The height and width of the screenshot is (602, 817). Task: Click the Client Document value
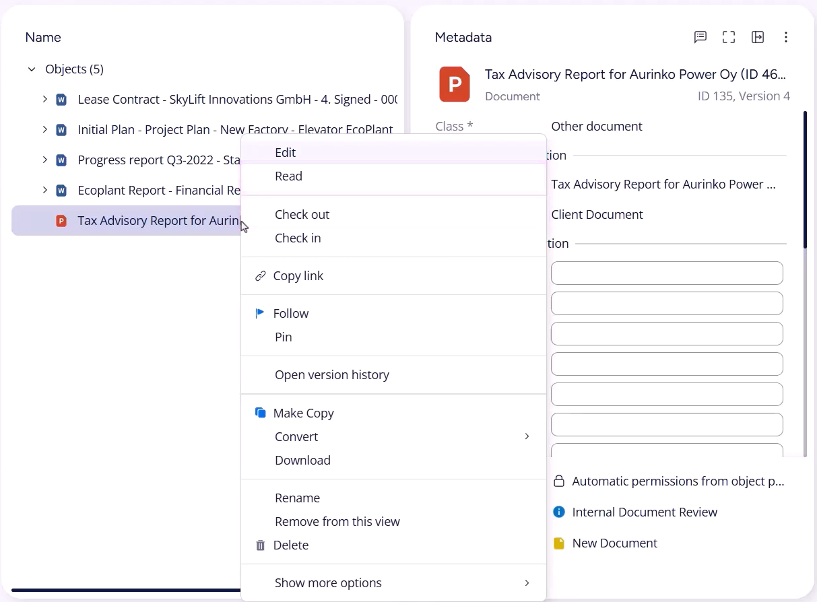pos(597,215)
